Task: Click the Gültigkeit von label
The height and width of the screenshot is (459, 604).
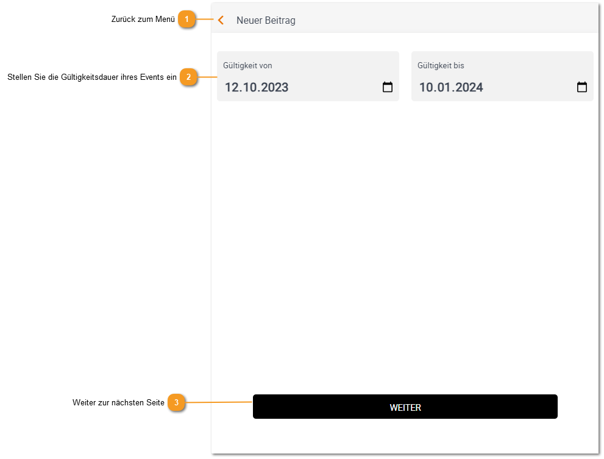Action: 247,65
